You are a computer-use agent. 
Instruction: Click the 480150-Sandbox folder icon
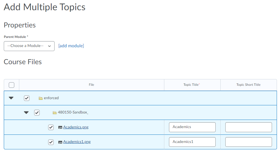(55, 113)
